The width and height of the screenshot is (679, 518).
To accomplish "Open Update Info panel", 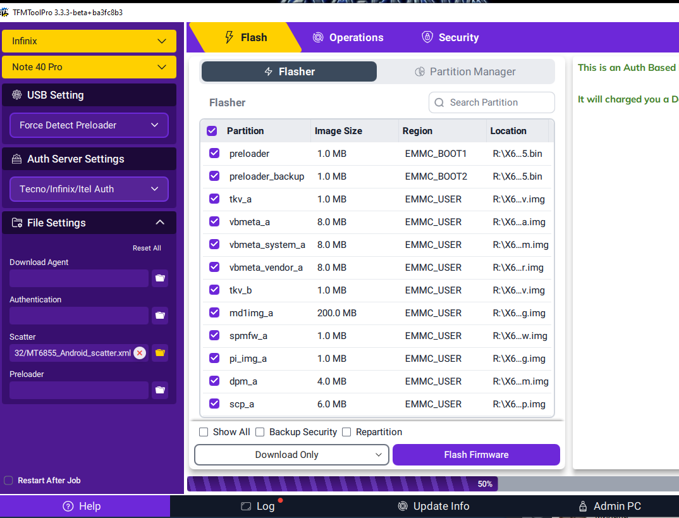I will point(434,506).
